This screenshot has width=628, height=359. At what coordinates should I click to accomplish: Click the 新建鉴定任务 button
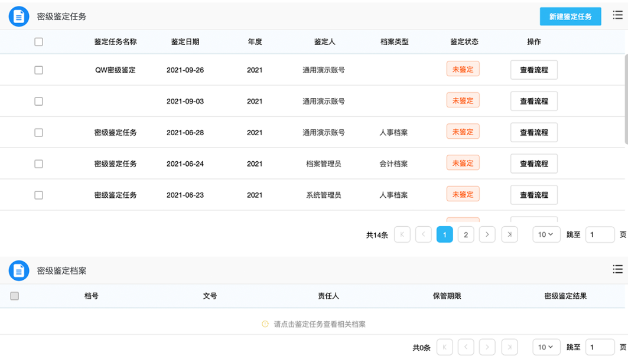coord(570,17)
